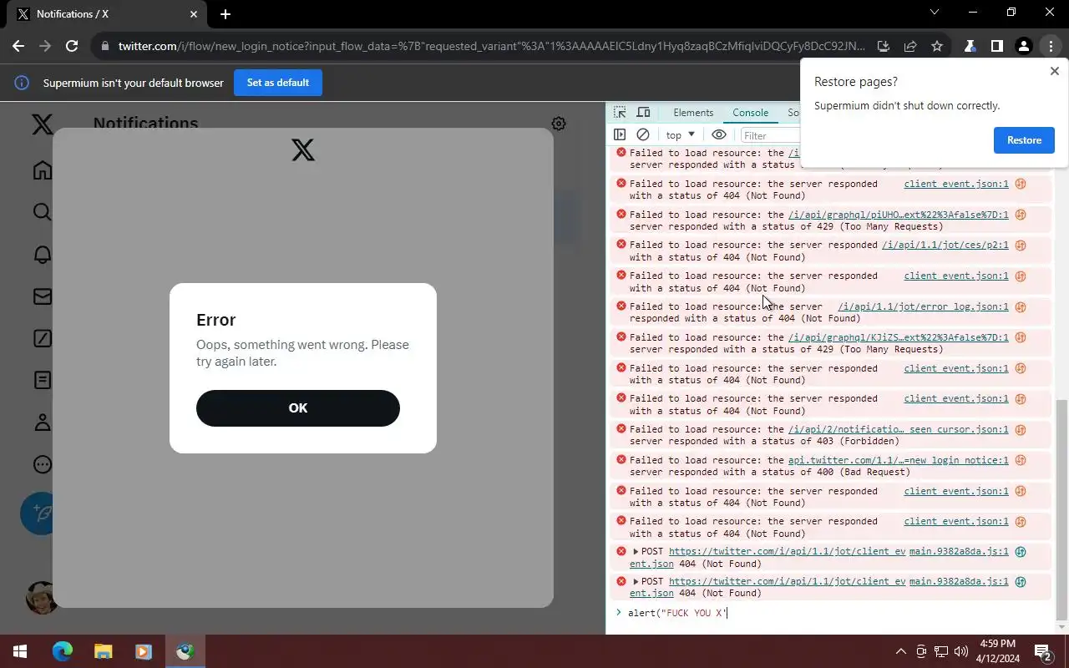Click the address bar URL
Image resolution: width=1069 pixels, height=668 pixels.
pos(491,46)
